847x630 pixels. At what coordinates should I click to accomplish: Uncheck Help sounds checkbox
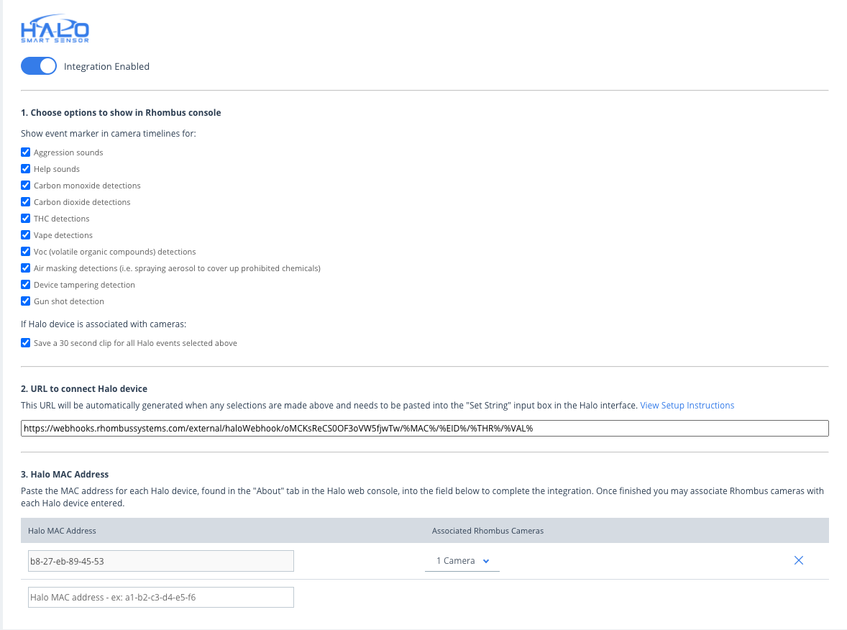pos(26,169)
